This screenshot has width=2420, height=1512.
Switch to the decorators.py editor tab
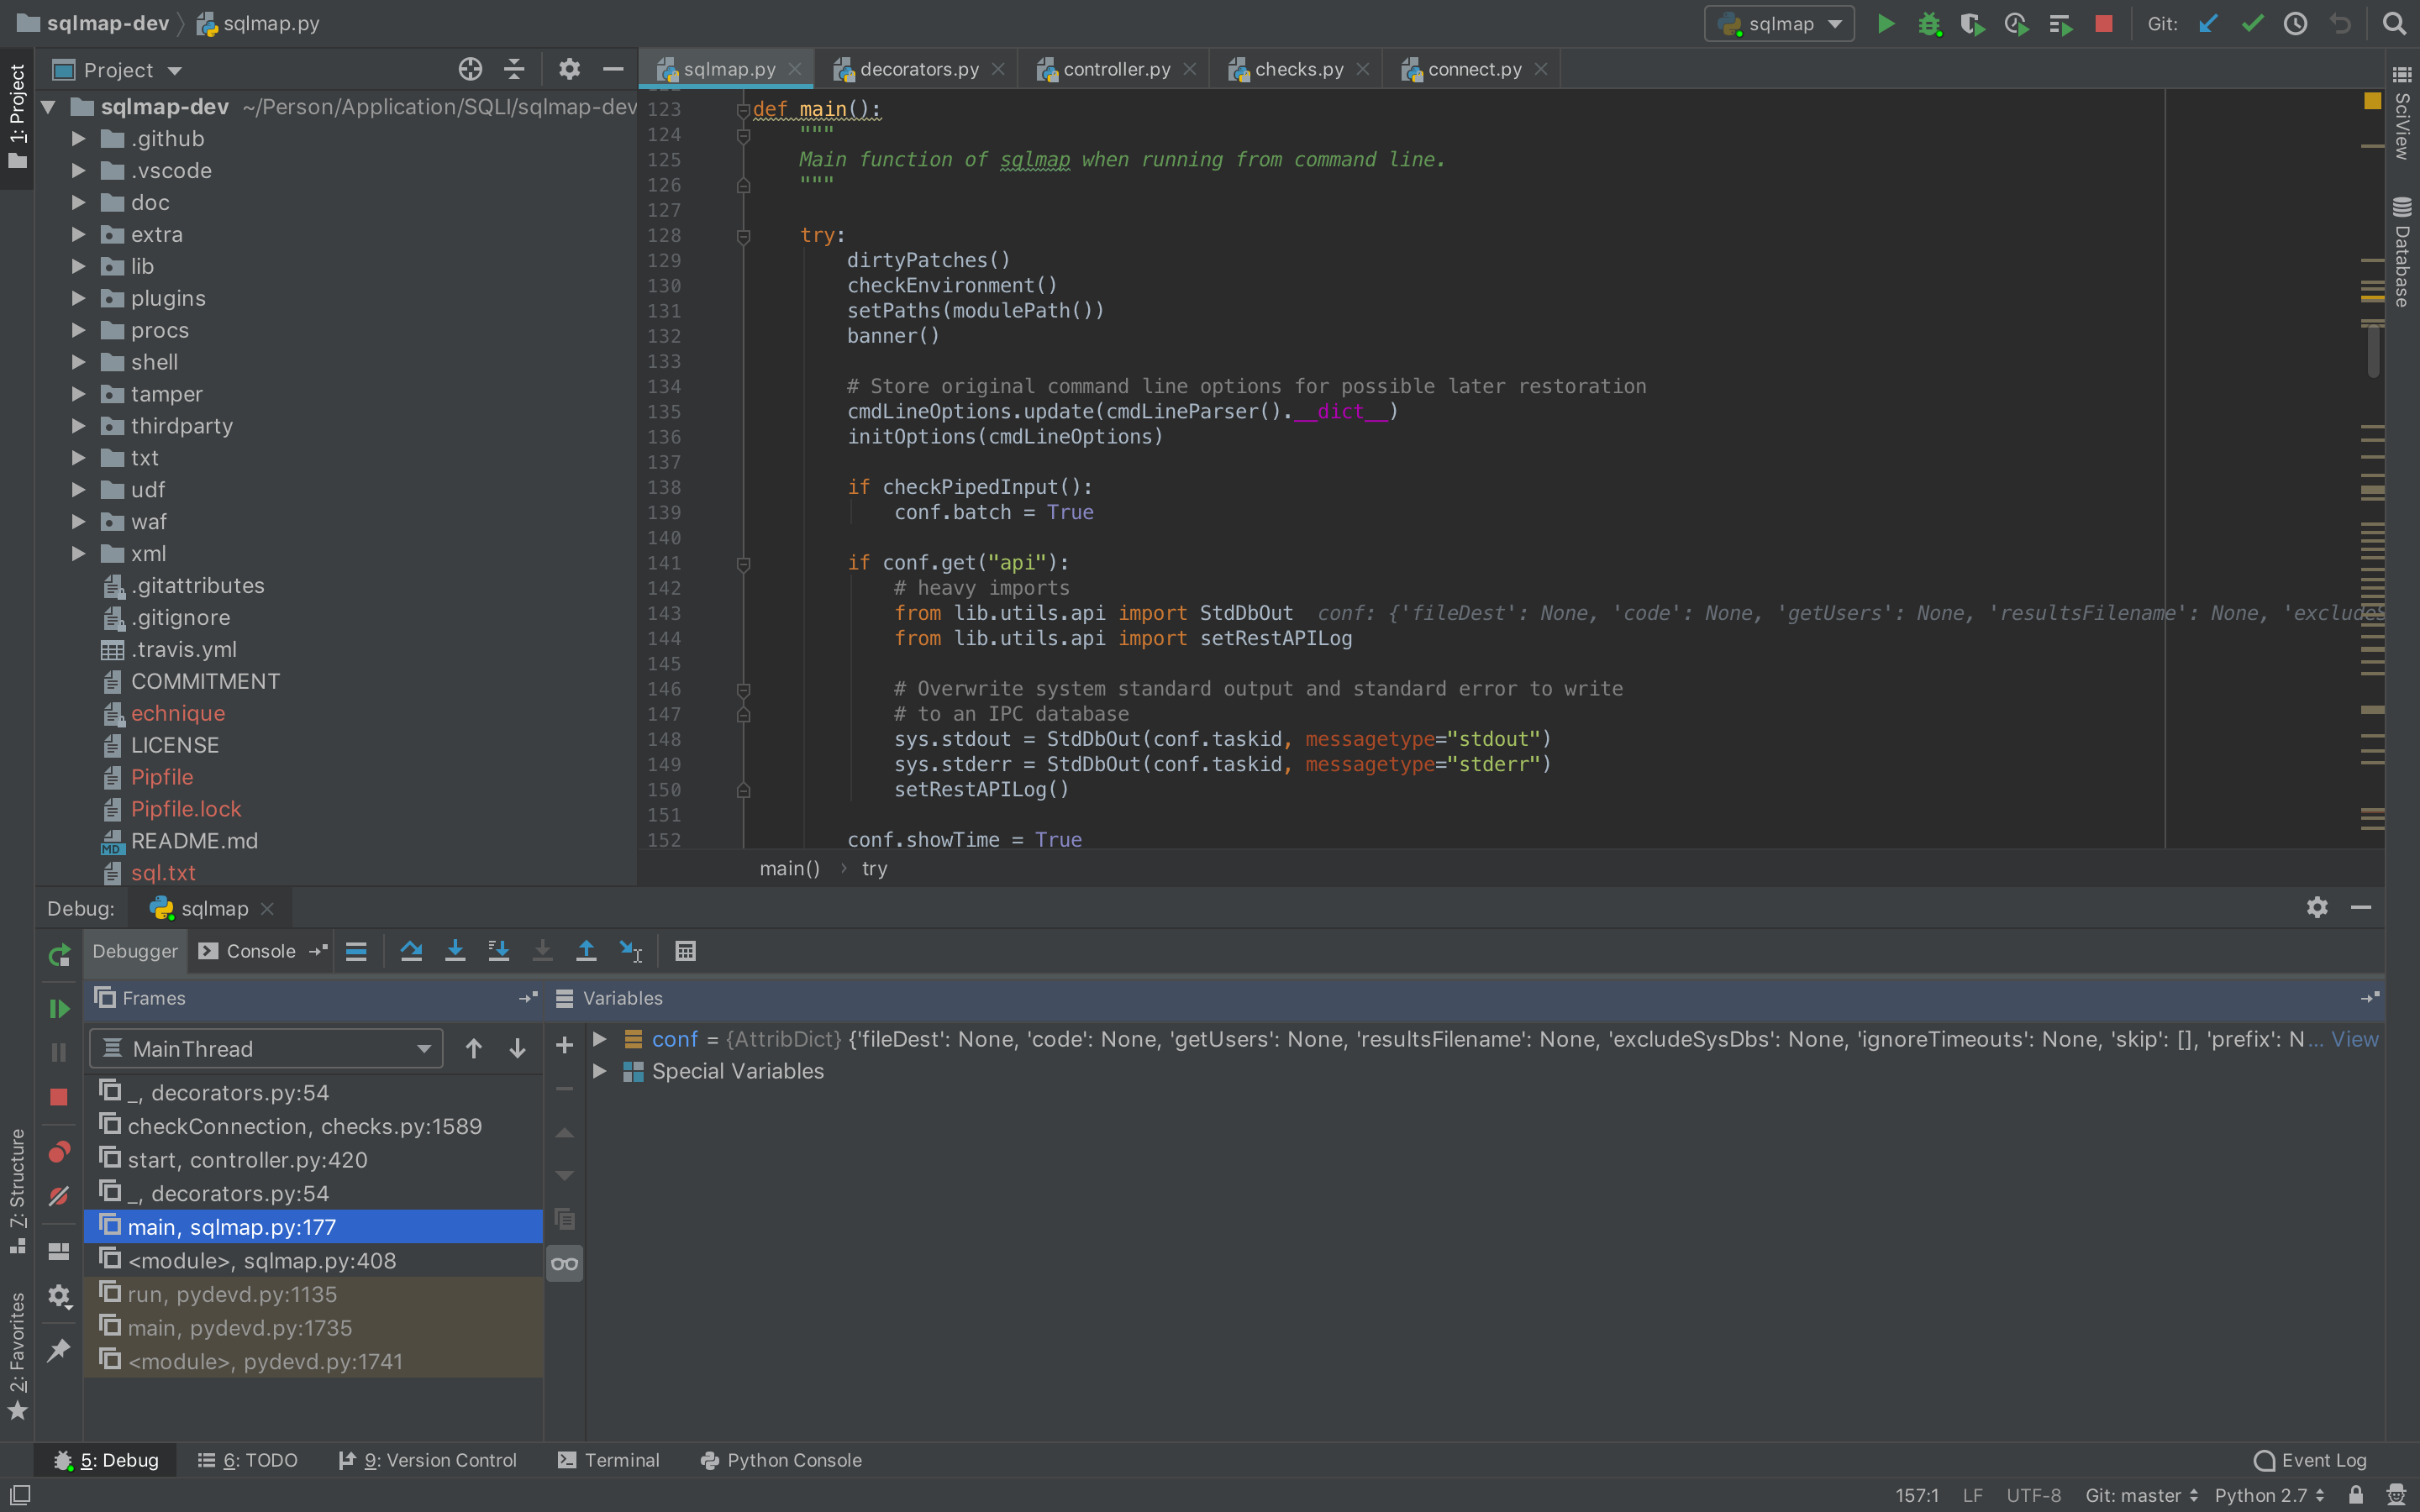pos(917,68)
